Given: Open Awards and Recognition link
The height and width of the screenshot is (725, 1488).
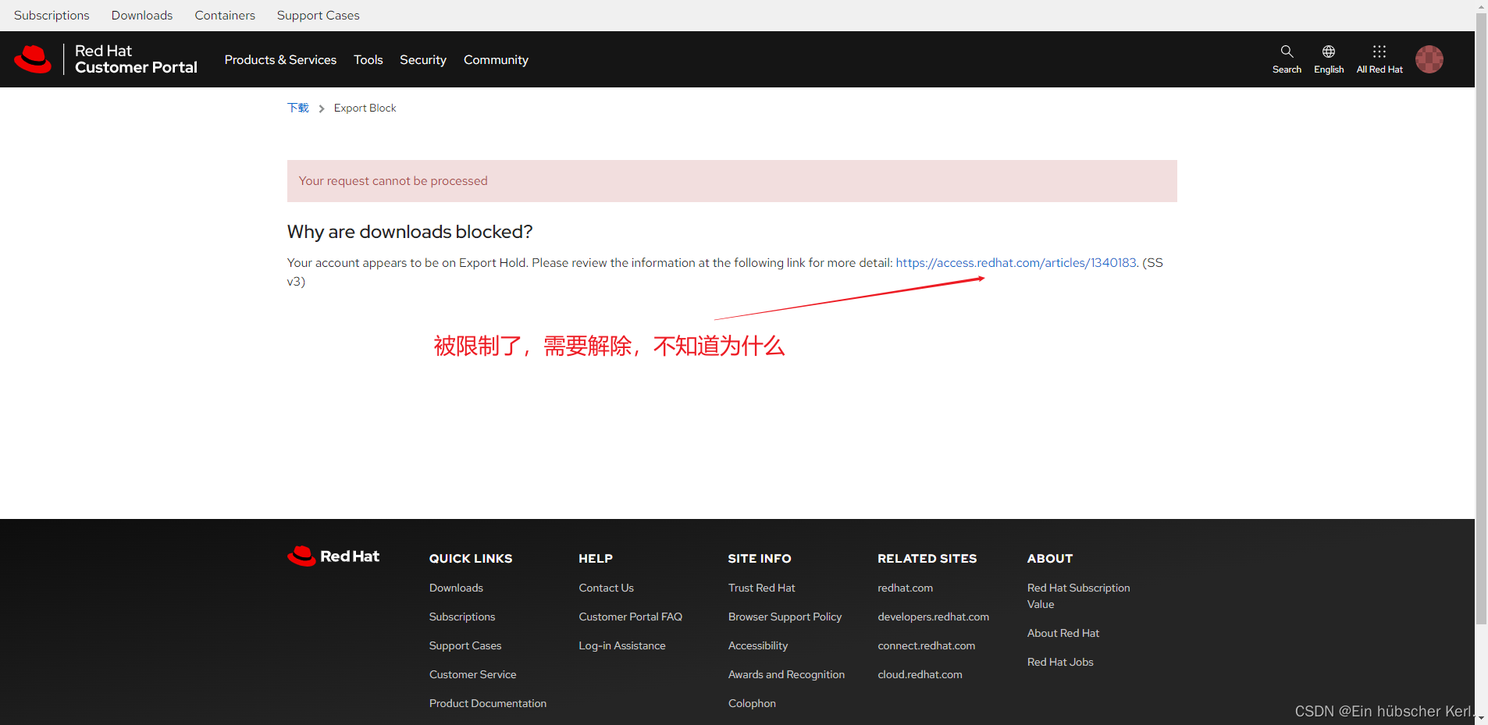Looking at the screenshot, I should pyautogui.click(x=786, y=674).
